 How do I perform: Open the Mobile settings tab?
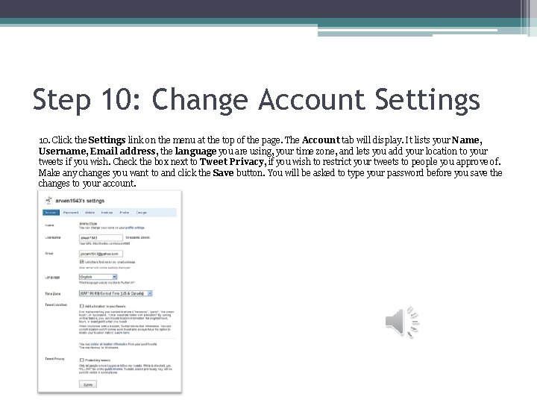(x=89, y=213)
